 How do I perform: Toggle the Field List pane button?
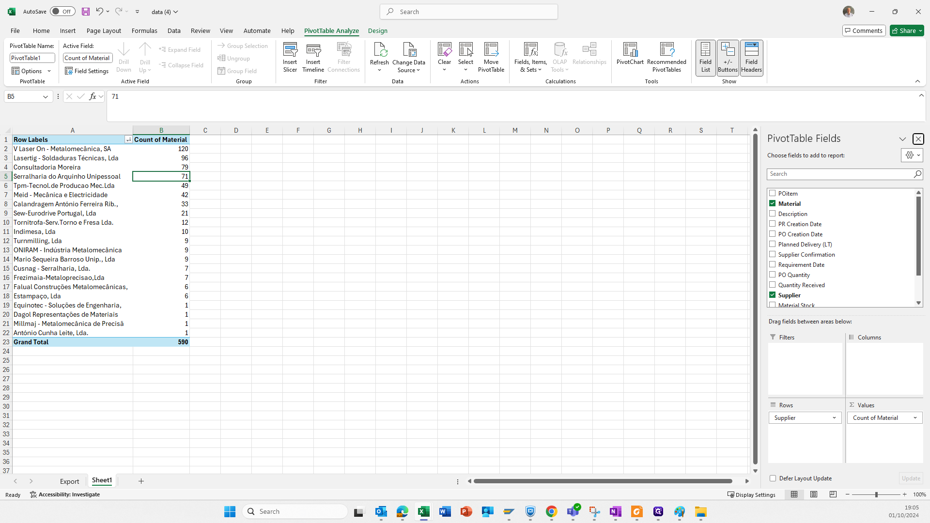pyautogui.click(x=705, y=57)
